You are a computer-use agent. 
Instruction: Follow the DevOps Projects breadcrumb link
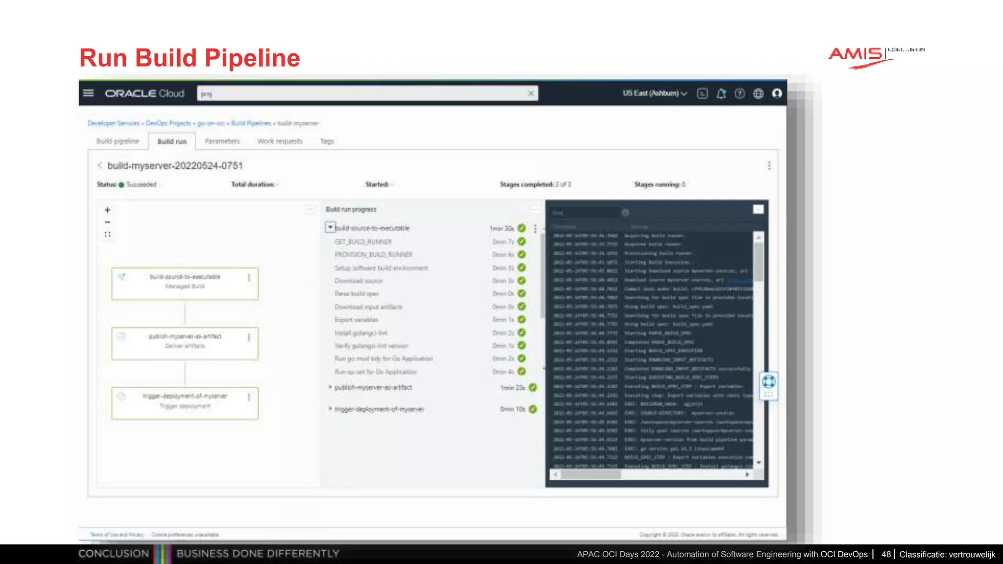point(168,123)
